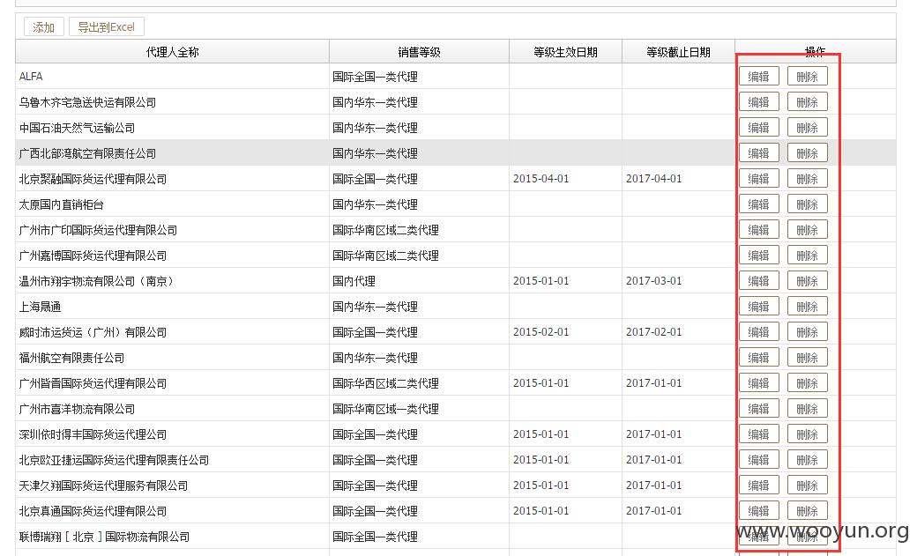
Task: Select 福州航空有限责任公司 name cell
Action: coord(173,358)
